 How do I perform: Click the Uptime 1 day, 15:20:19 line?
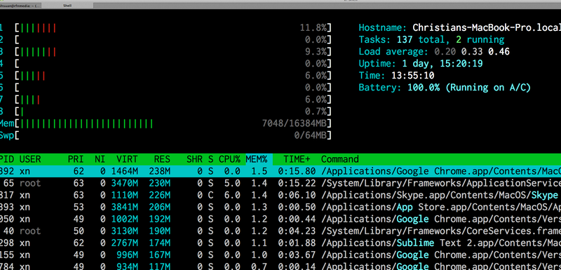[421, 64]
